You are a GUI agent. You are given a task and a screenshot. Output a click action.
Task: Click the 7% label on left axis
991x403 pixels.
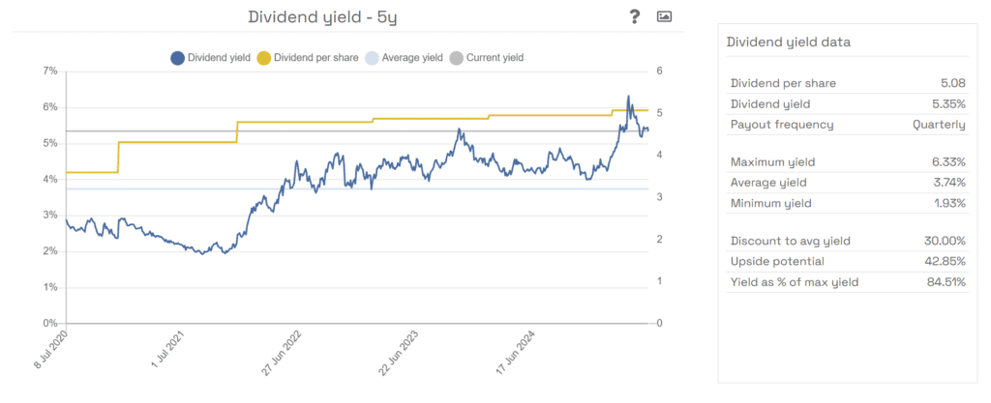[x=49, y=72]
